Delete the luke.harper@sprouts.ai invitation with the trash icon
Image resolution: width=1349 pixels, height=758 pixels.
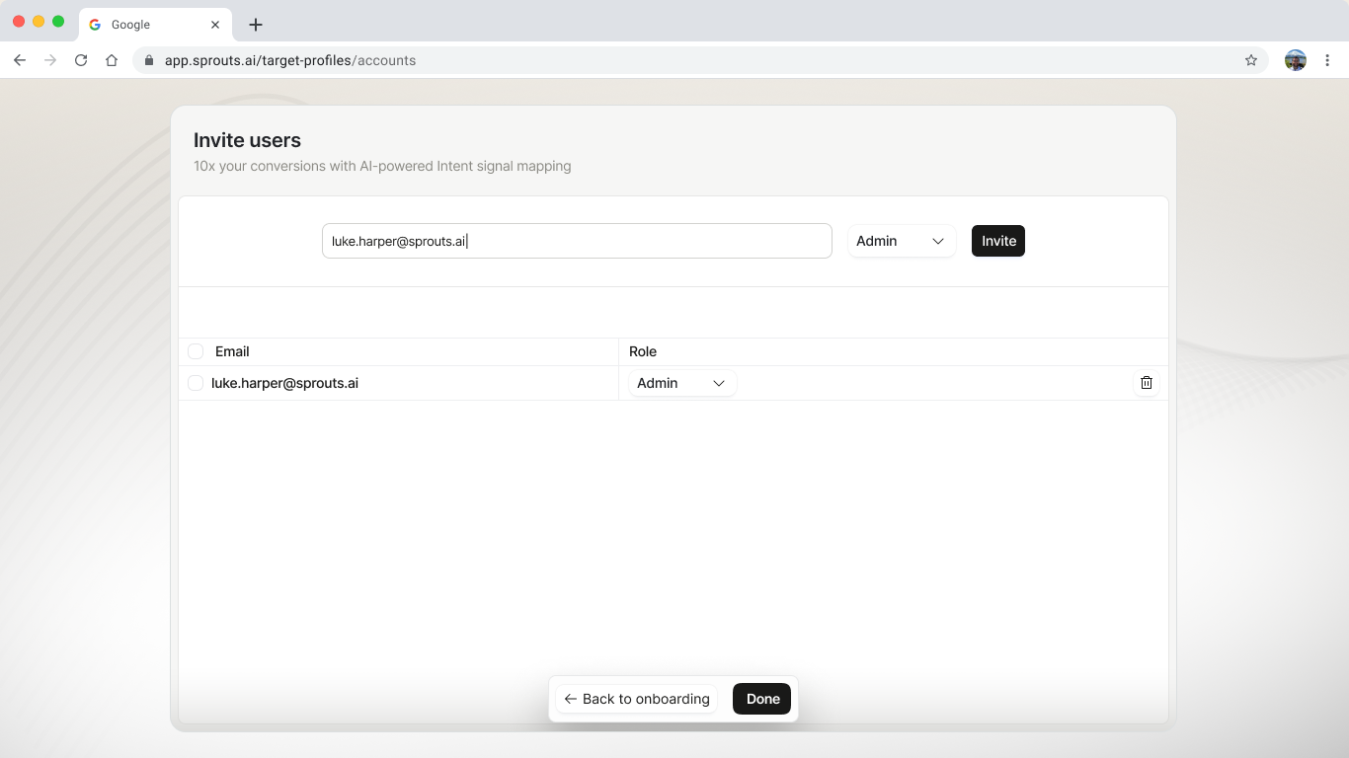1146,383
